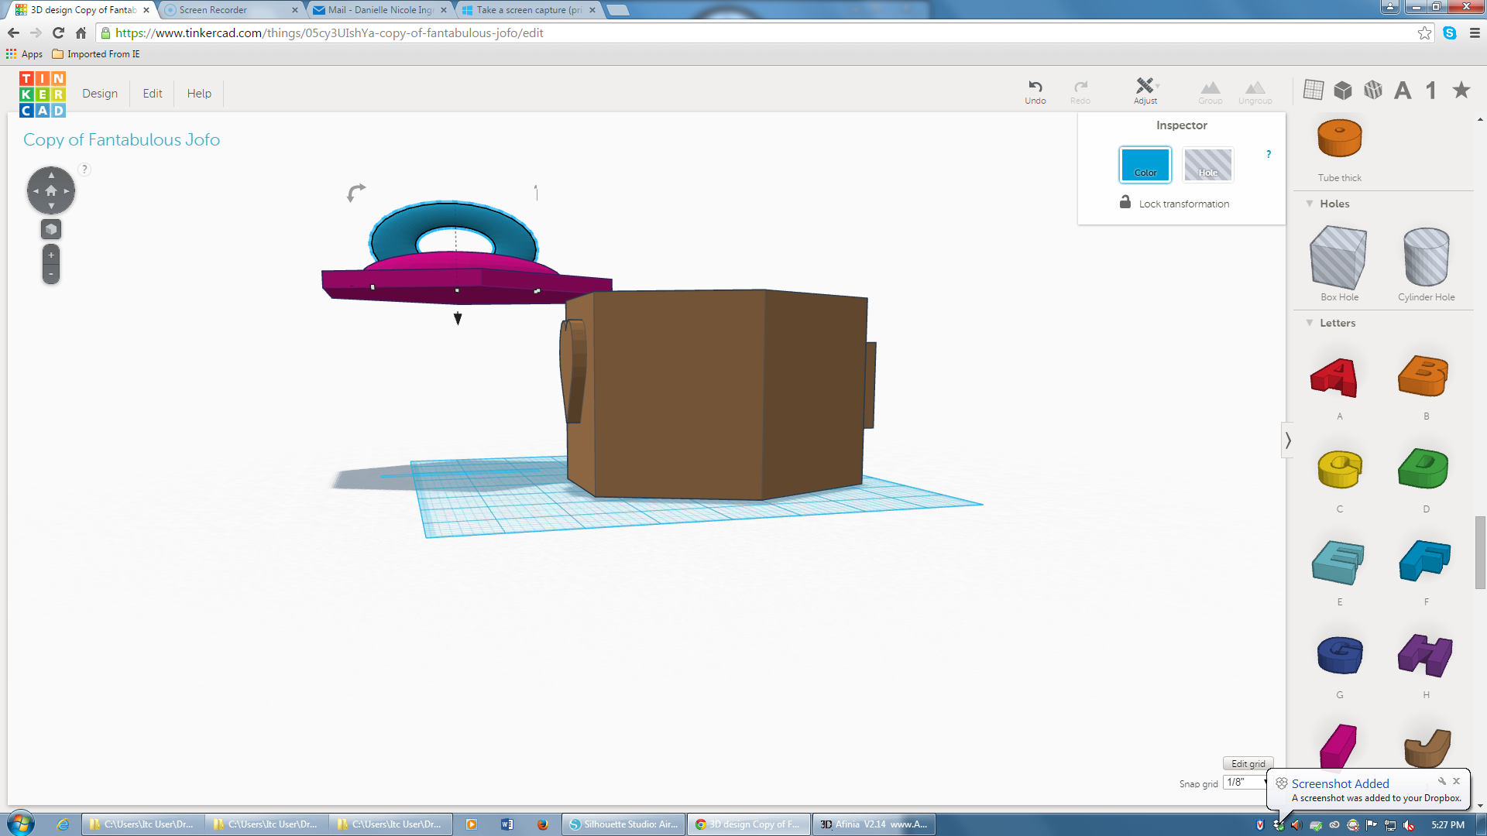Select the letter A category icon
The image size is (1487, 836).
(1403, 91)
